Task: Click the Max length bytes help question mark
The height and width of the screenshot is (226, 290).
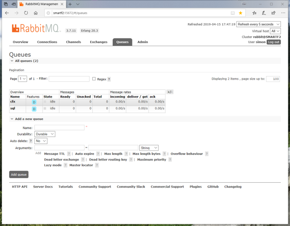Action: pos(164,154)
